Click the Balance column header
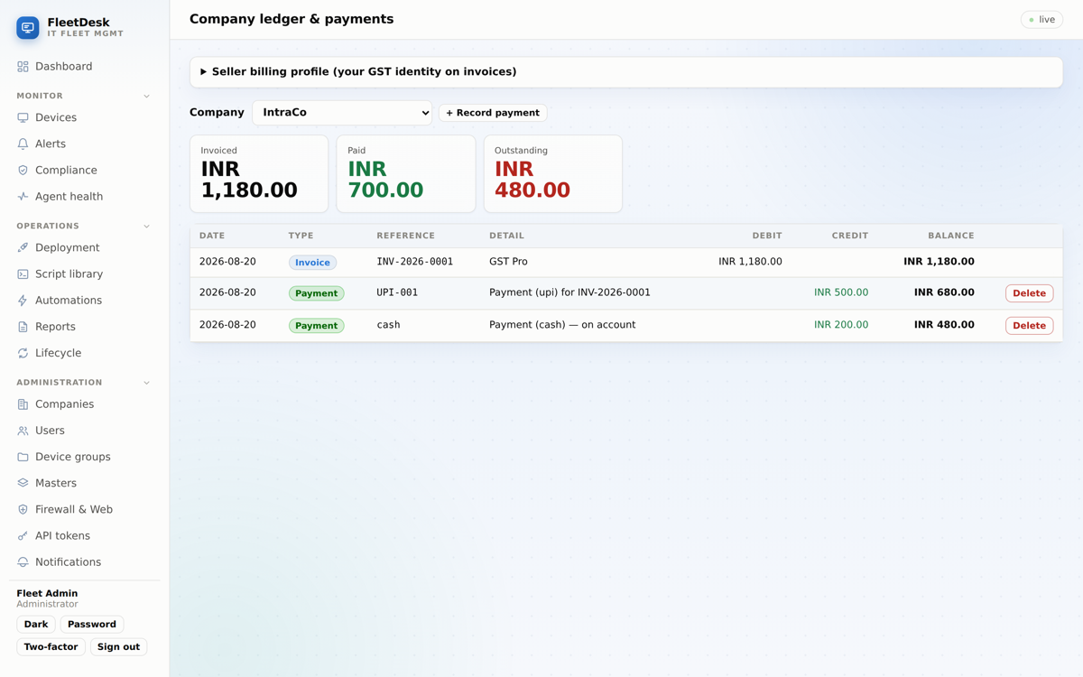 point(951,236)
